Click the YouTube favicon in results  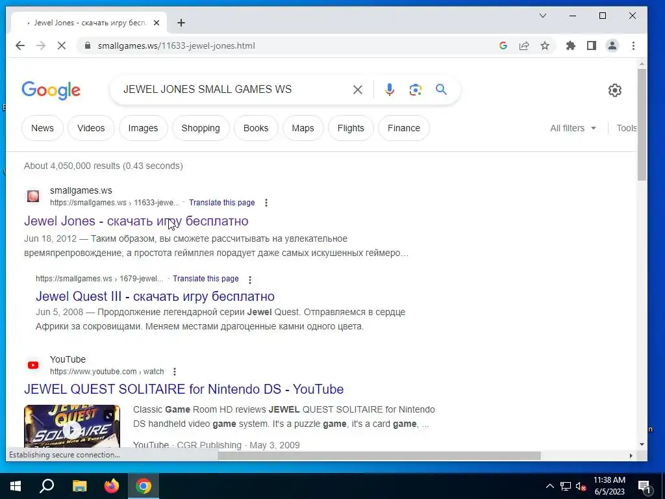tap(33, 365)
